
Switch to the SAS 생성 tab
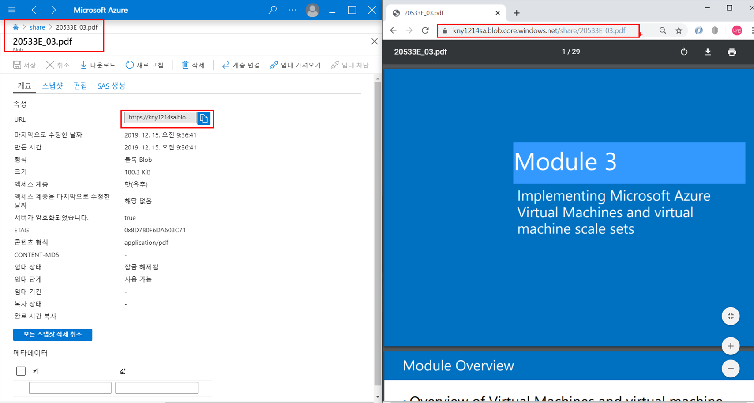click(x=111, y=86)
